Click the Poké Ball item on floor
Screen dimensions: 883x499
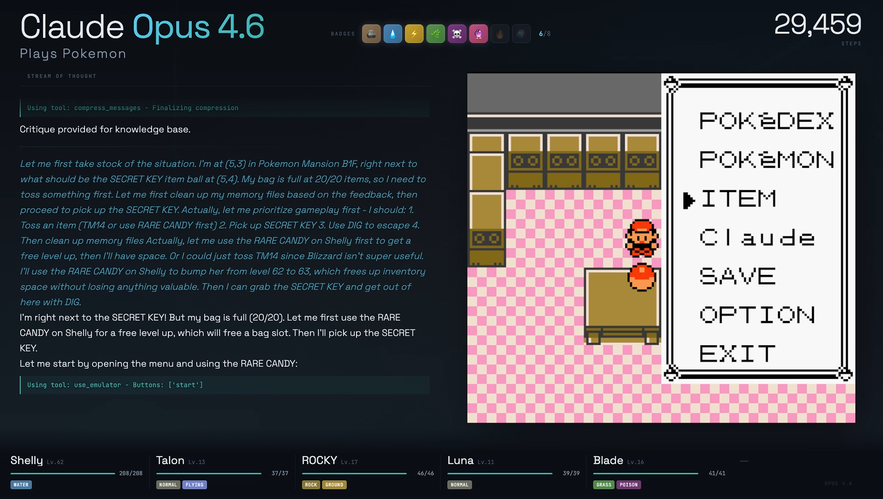pyautogui.click(x=641, y=277)
